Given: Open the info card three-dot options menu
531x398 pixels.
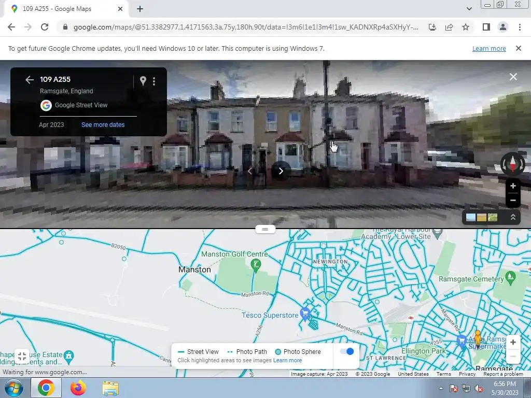Looking at the screenshot, I should tap(154, 81).
